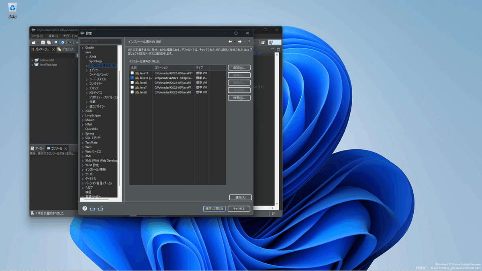This screenshot has height=271, width=482.
Task: Expand the Maven preference node
Action: pos(83,120)
